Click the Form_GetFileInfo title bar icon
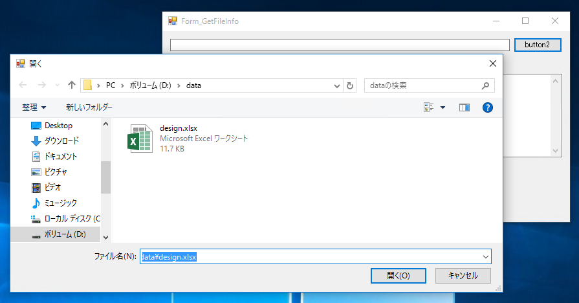This screenshot has width=579, height=303. point(173,21)
